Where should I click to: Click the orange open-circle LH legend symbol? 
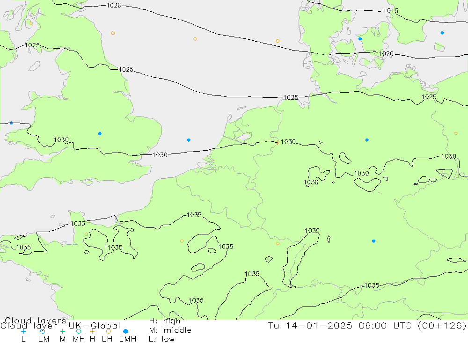[109, 331]
